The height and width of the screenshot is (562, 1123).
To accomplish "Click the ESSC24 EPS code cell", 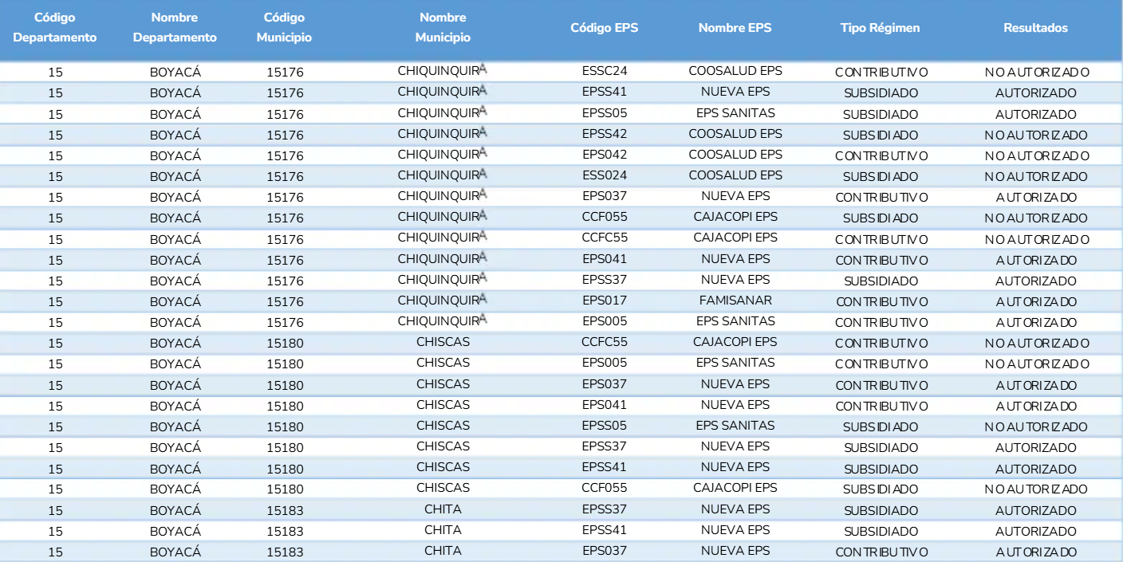I will coord(604,72).
